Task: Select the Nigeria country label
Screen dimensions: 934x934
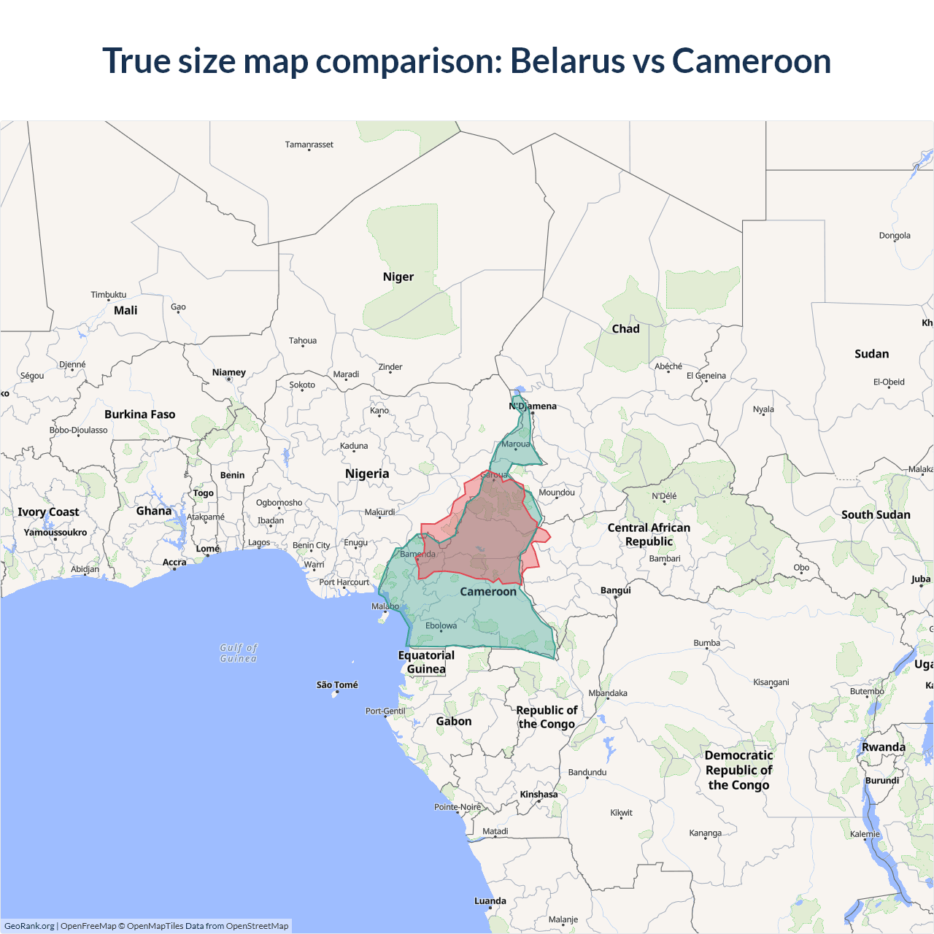Action: point(367,474)
